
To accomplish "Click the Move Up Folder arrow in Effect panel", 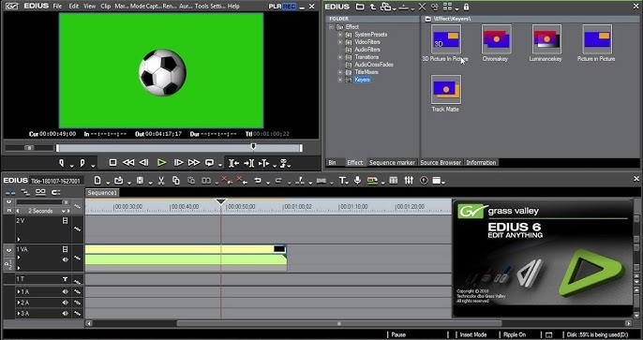I will [373, 7].
